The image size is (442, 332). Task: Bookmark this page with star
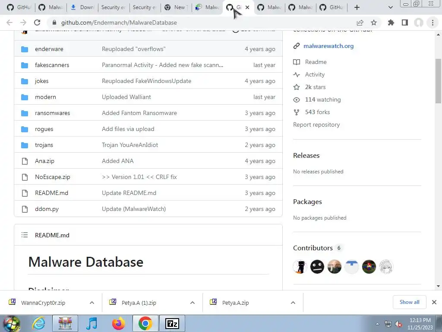[x=374, y=22]
